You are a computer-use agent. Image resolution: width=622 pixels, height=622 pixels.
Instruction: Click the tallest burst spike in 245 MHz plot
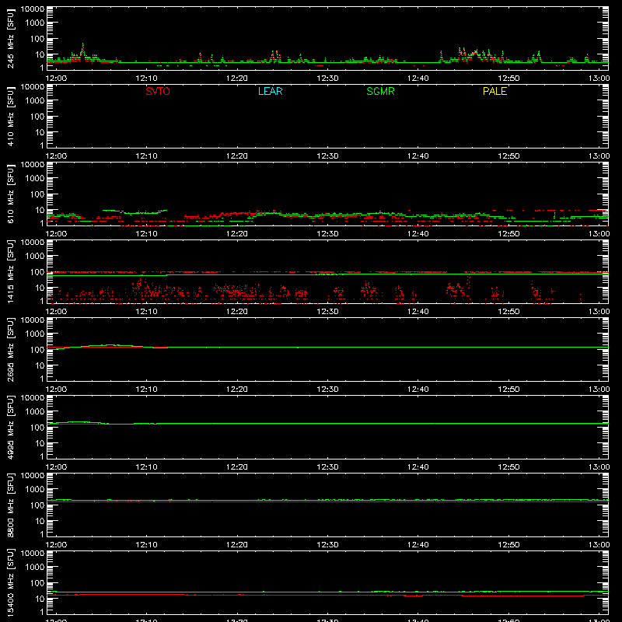[82, 50]
